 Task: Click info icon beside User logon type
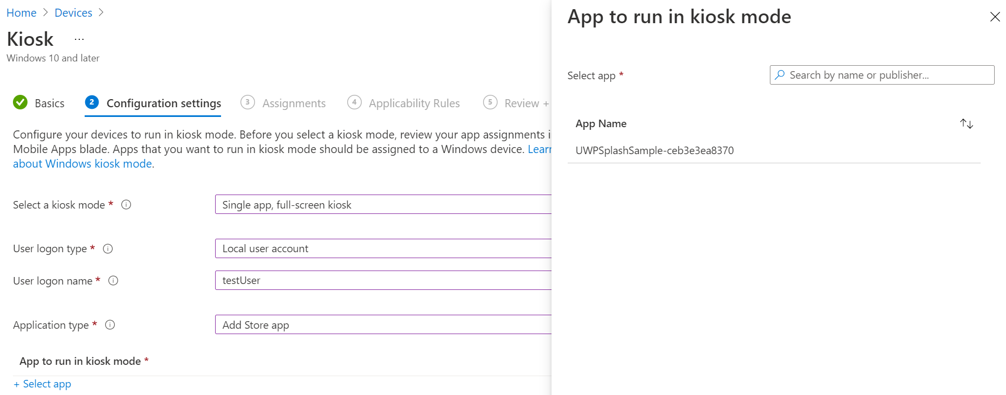pyautogui.click(x=108, y=248)
